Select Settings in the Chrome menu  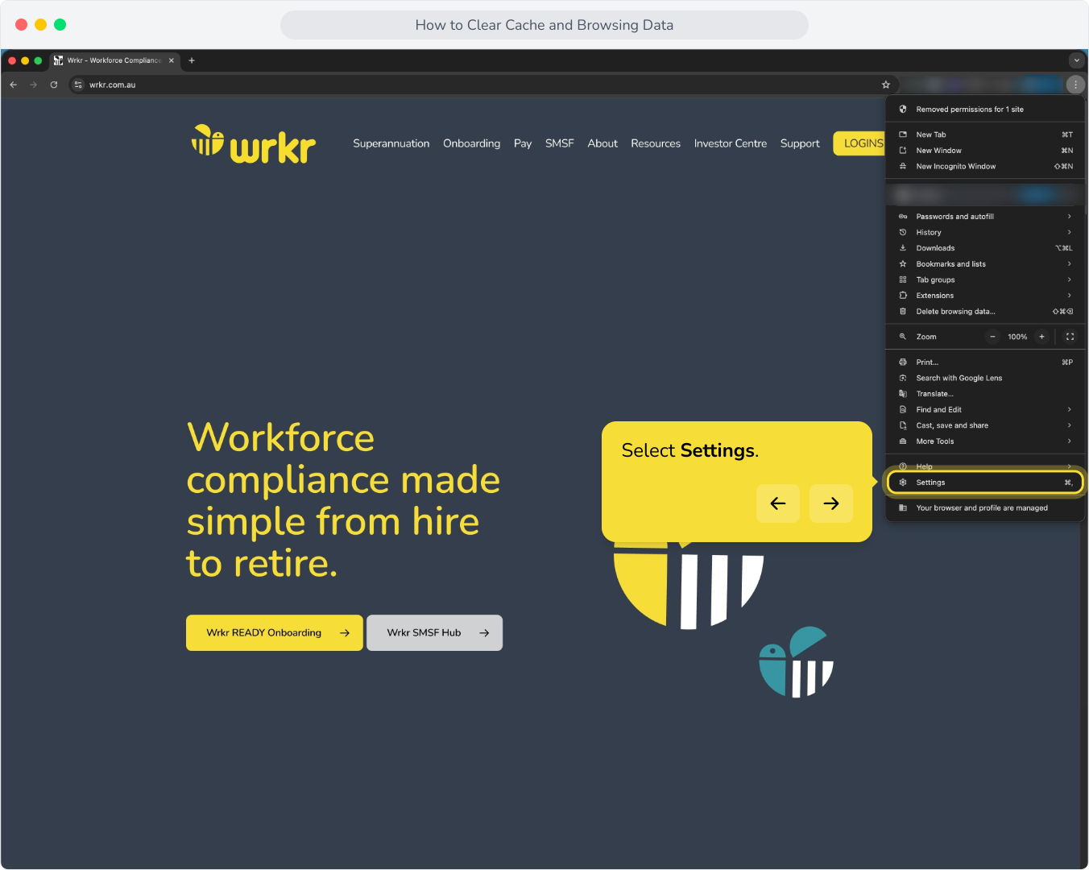coord(984,483)
